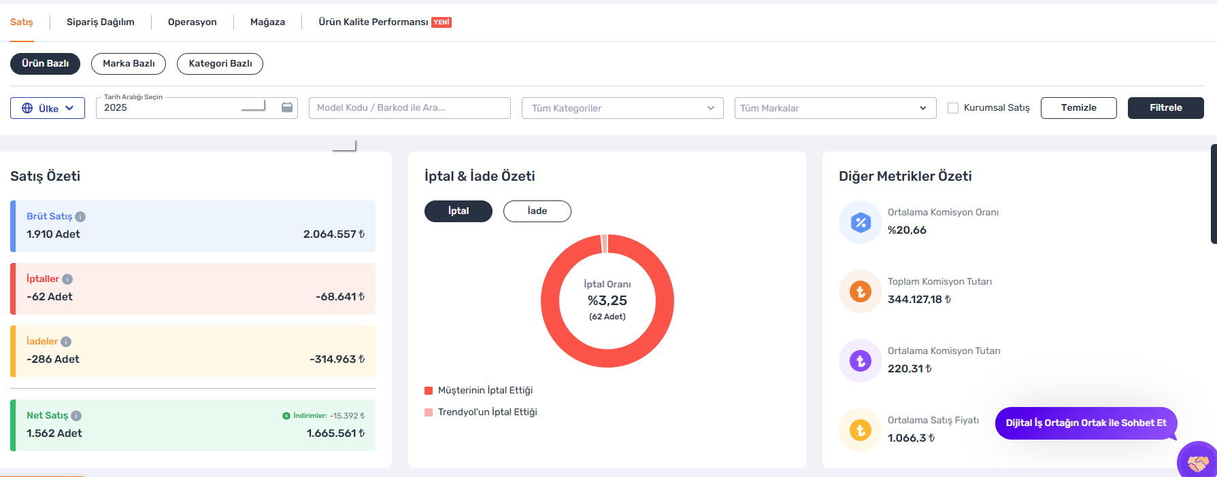
Task: Click the 1.562 Adet net sales count
Action: [x=54, y=434]
